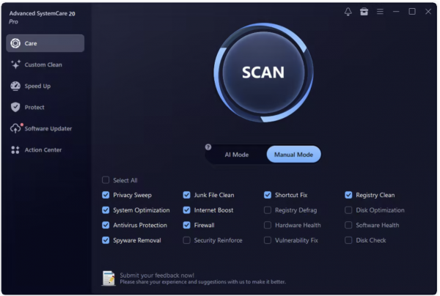The width and height of the screenshot is (440, 296).
Task: Switch to AI Mode
Action: [237, 155]
